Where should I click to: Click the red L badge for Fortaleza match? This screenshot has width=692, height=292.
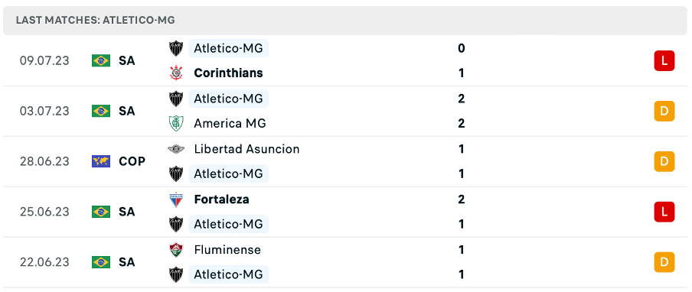tap(664, 212)
